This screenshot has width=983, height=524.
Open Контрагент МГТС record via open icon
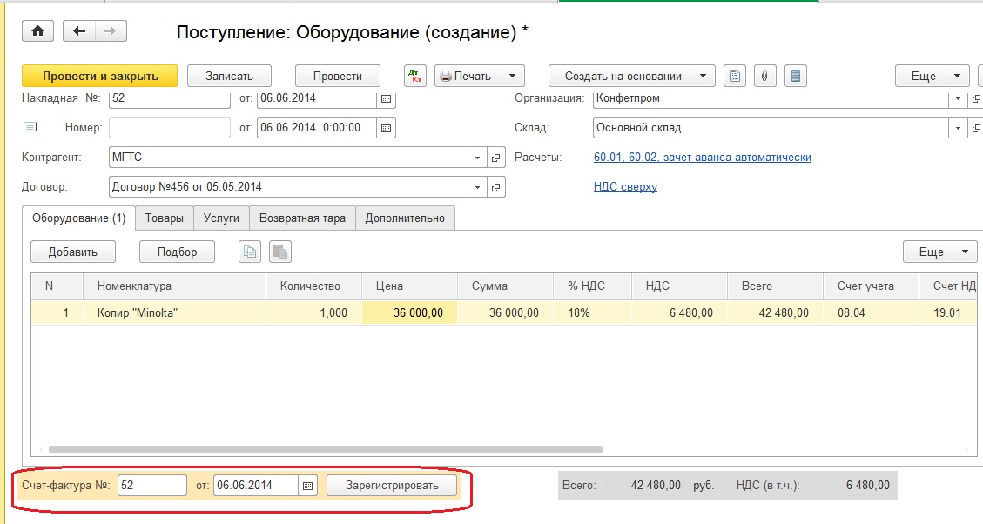pos(496,158)
